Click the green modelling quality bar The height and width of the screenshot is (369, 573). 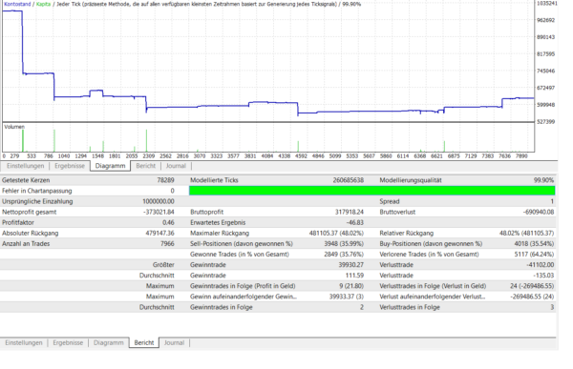pyautogui.click(x=372, y=191)
